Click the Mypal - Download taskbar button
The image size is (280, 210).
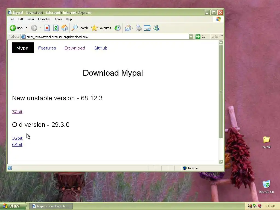pyautogui.click(x=51, y=206)
